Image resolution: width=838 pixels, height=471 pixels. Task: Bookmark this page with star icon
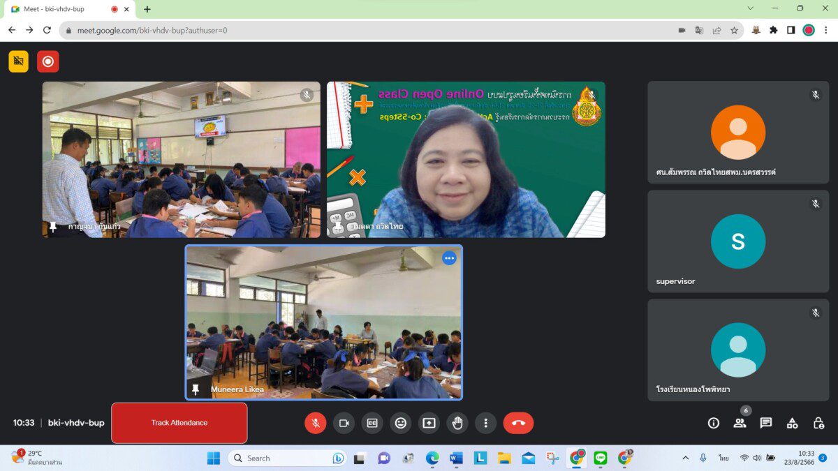coord(734,30)
